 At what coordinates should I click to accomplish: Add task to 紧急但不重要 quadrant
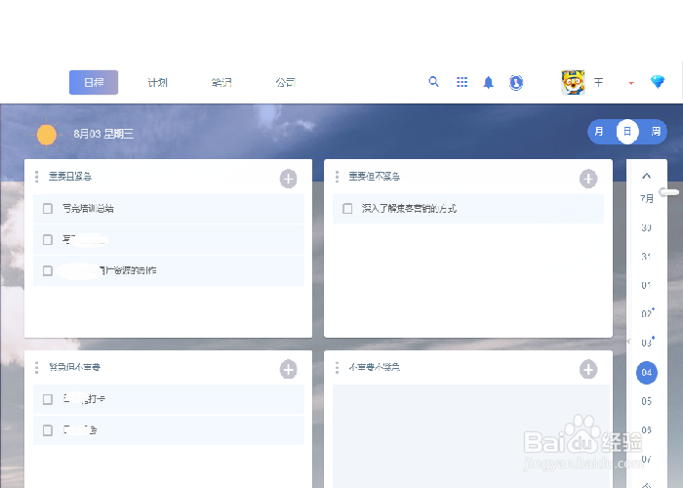[x=288, y=370]
